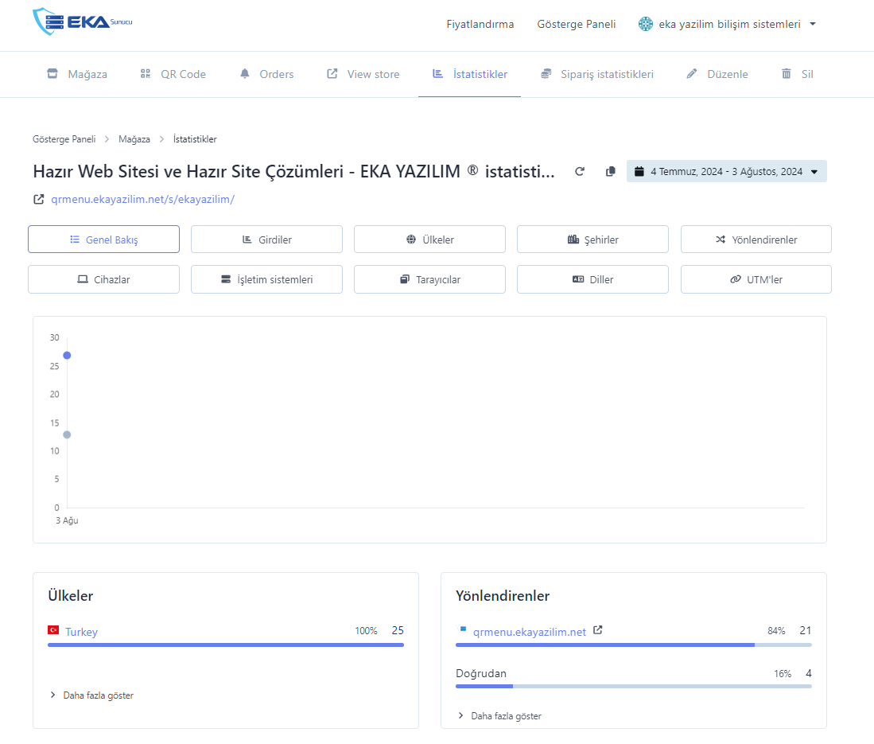
Task: Open Fiyatlandırma from top menu
Action: pyautogui.click(x=480, y=24)
